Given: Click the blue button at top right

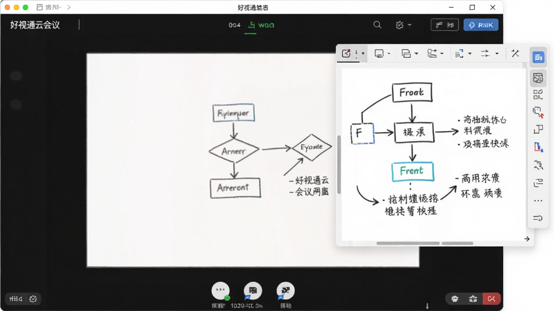Looking at the screenshot, I should click(481, 25).
